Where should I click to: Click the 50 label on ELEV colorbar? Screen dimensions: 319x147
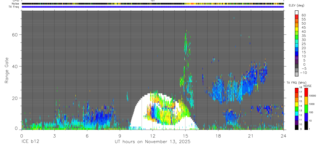pos(303,23)
